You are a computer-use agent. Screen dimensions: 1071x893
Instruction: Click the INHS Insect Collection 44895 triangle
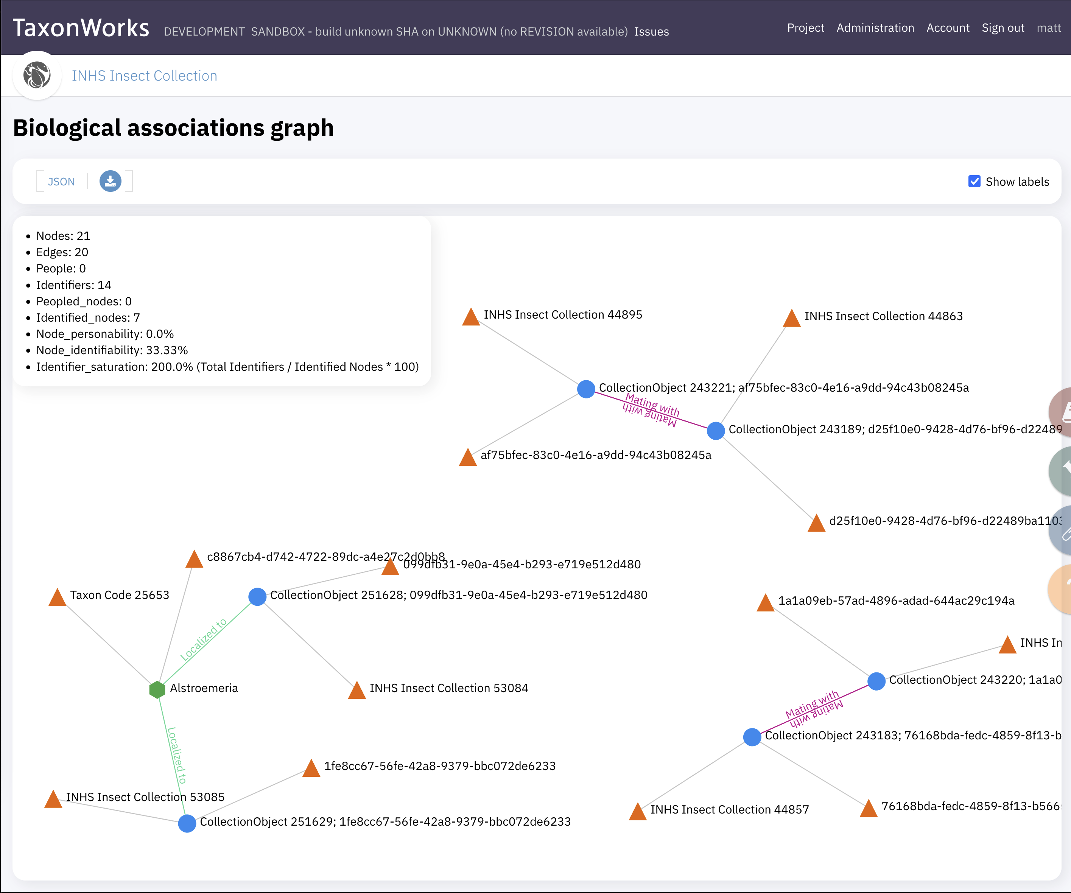pos(471,317)
